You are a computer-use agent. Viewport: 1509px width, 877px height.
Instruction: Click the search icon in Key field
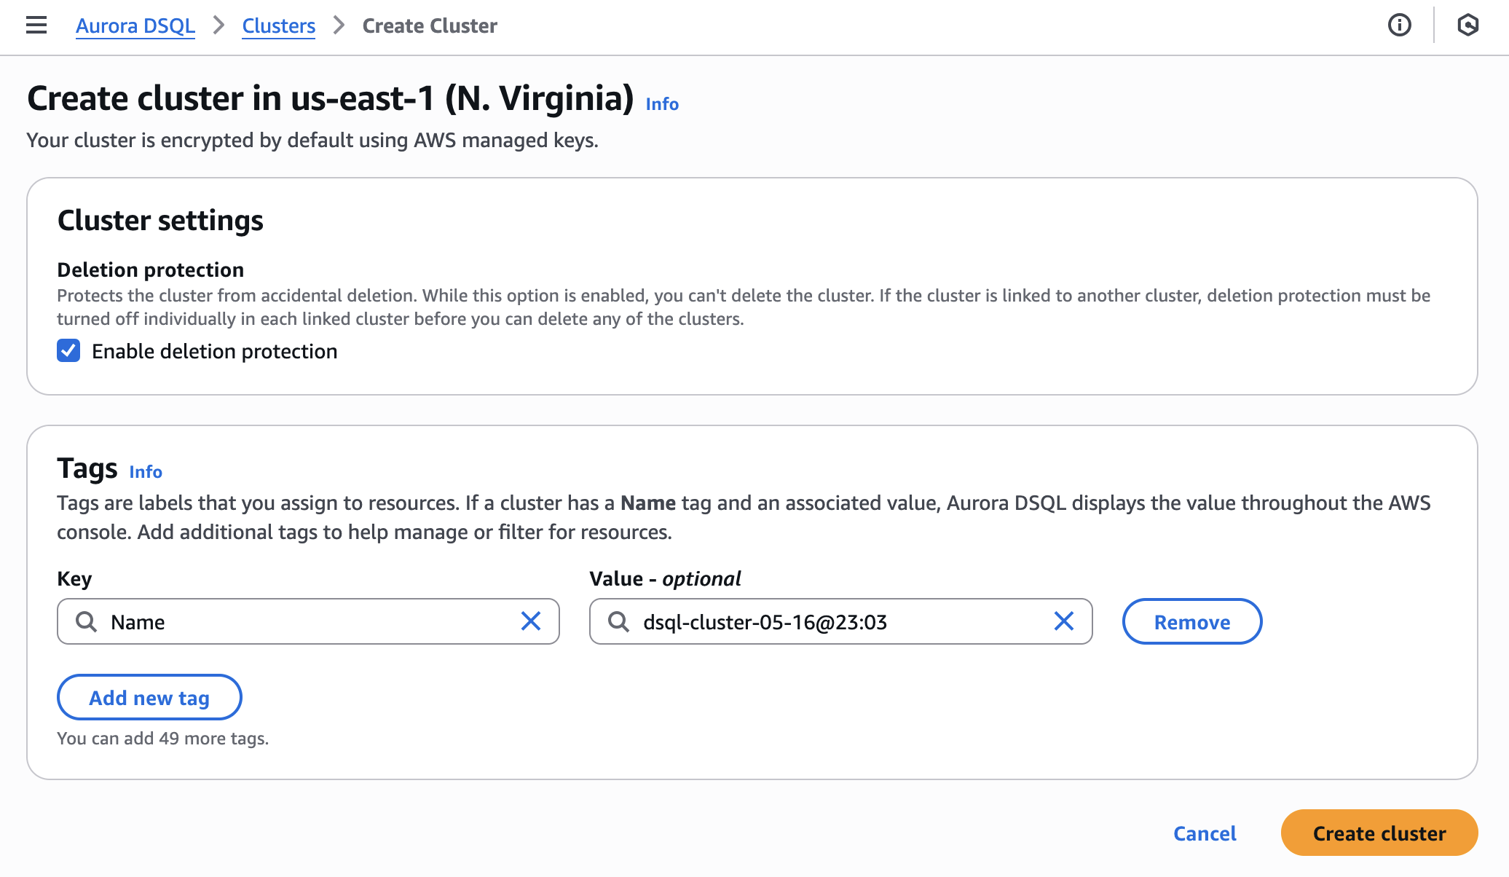click(x=87, y=621)
